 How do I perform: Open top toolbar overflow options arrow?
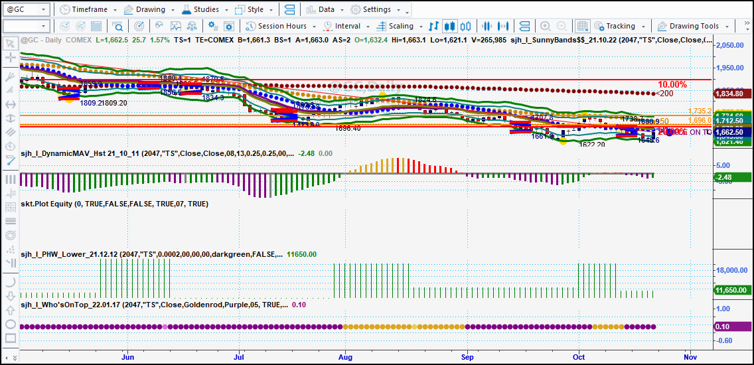[408, 12]
